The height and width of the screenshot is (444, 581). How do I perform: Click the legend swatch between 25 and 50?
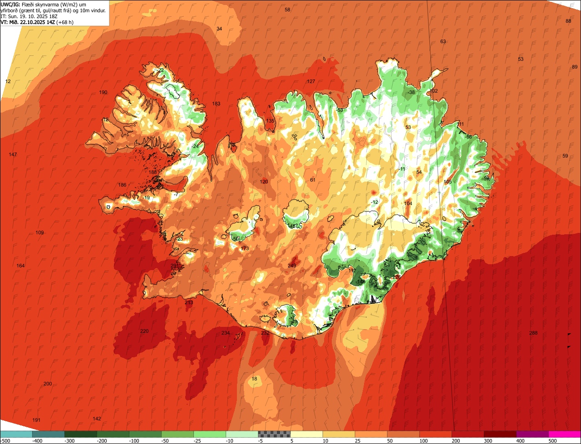[371, 434]
